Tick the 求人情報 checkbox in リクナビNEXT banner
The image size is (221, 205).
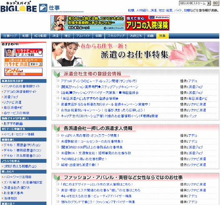pos(18,54)
